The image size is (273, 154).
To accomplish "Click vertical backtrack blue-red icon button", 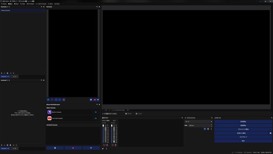I will (60, 100).
